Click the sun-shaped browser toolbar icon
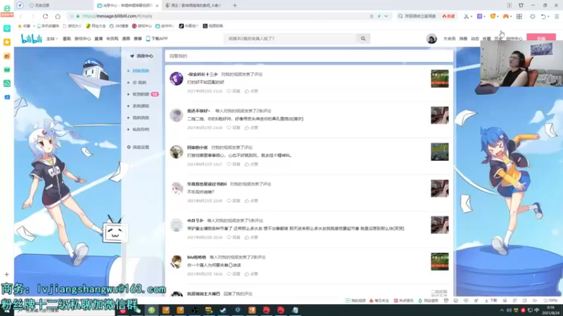 click(x=533, y=16)
